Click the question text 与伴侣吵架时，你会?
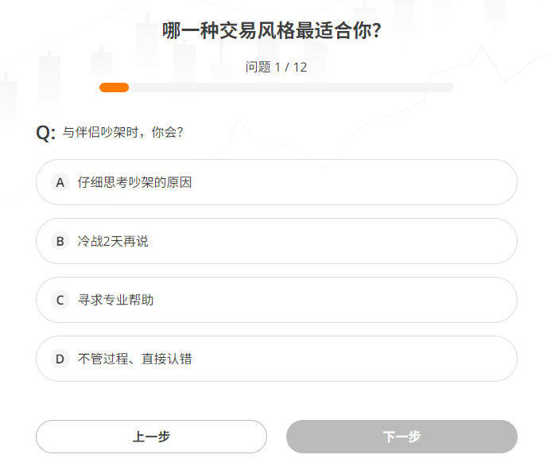This screenshot has height=474, width=551. 123,132
